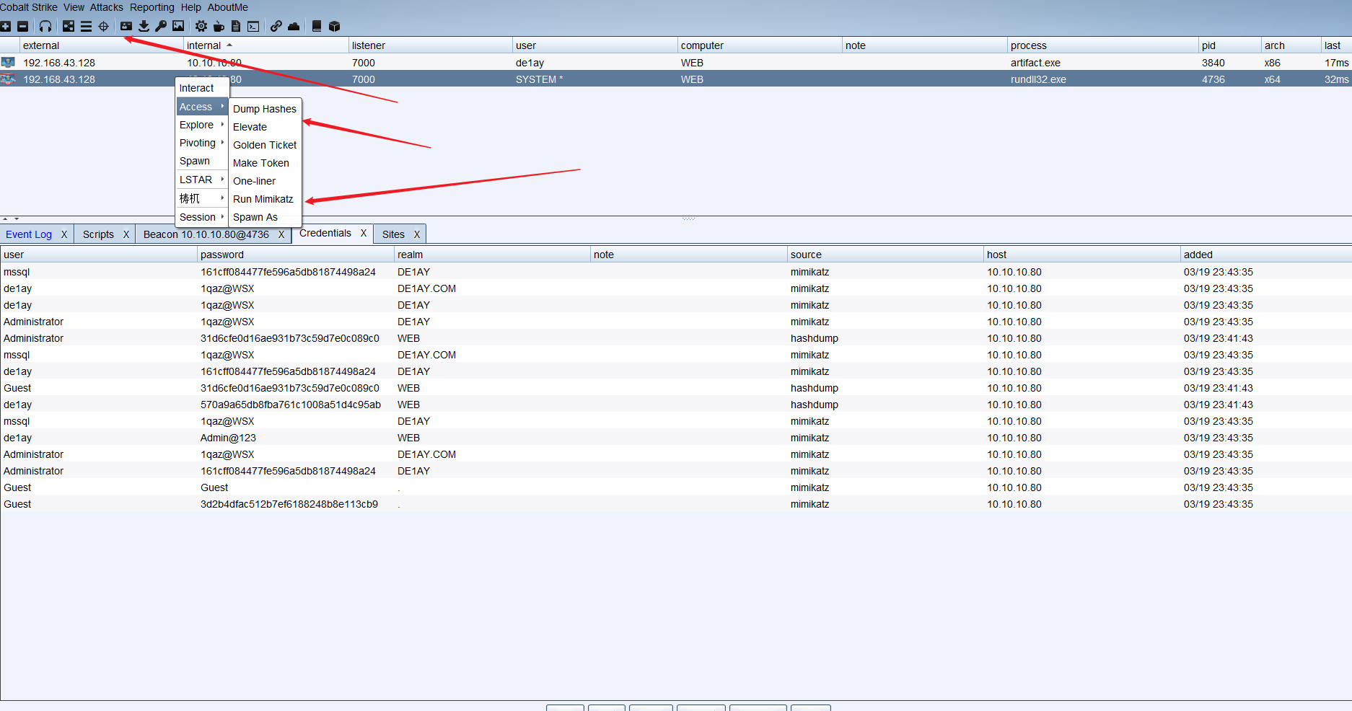This screenshot has height=711, width=1352.
Task: Expand the Session submenu
Action: click(x=202, y=217)
